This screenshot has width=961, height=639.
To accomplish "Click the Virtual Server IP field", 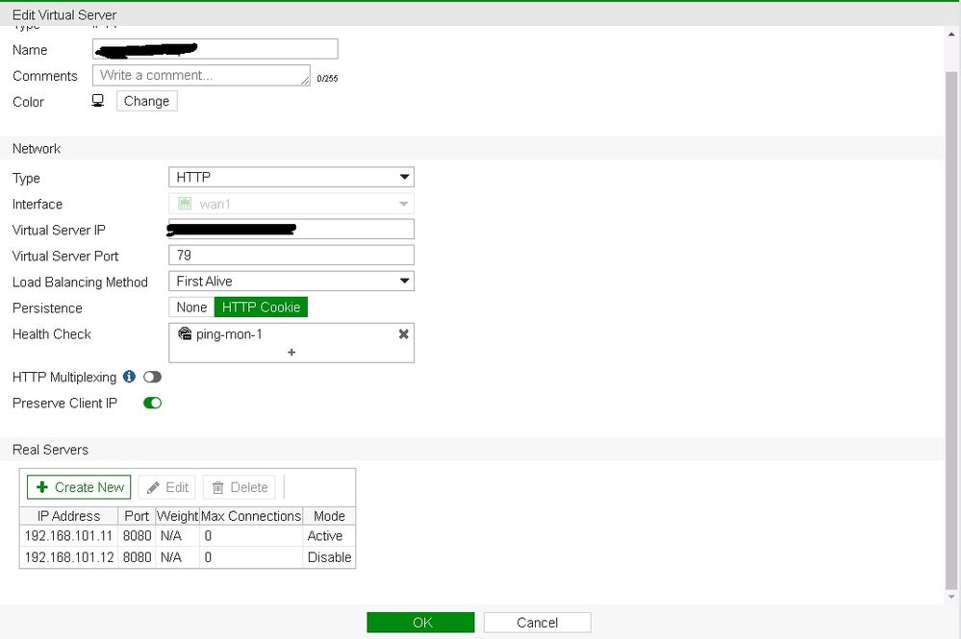I will 291,229.
